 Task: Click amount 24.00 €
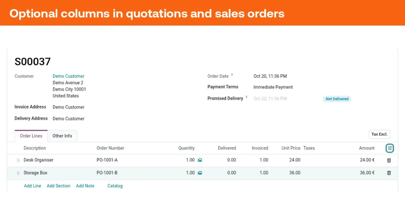[x=367, y=160]
